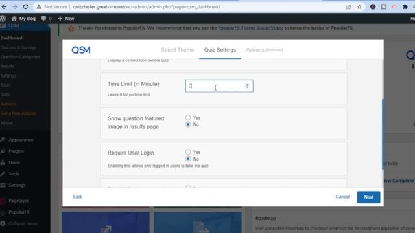The image size is (415, 233).
Task: Click the square extension icon in toolbar
Action: pyautogui.click(x=383, y=7)
